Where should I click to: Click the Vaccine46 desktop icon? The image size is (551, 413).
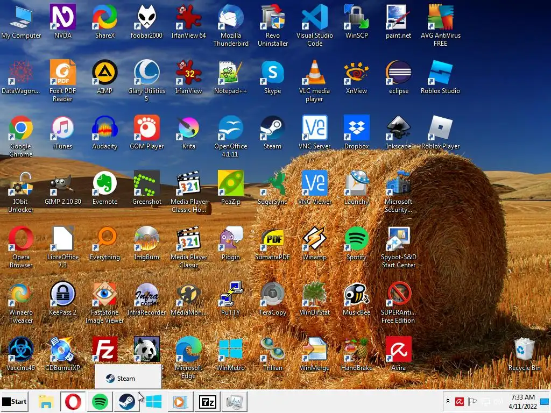pos(21,354)
